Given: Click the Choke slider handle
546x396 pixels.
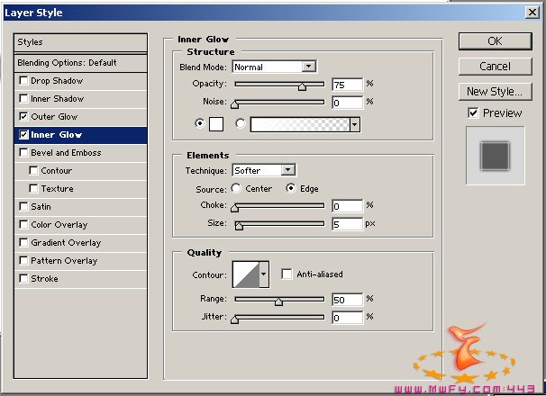Looking at the screenshot, I should [234, 208].
